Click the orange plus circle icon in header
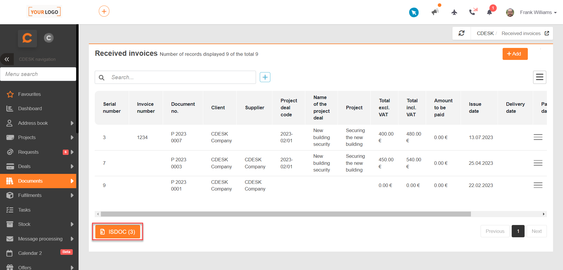Image resolution: width=563 pixels, height=270 pixels. pyautogui.click(x=104, y=11)
